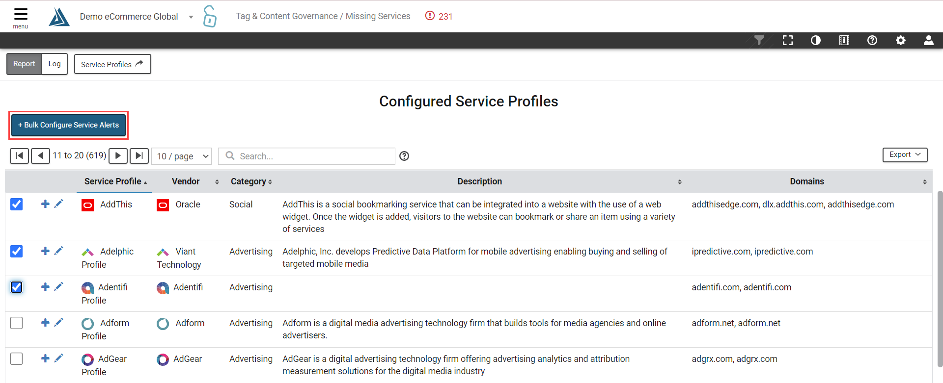Screen dimensions: 943x383
Task: Go to last page of results
Action: (x=139, y=156)
